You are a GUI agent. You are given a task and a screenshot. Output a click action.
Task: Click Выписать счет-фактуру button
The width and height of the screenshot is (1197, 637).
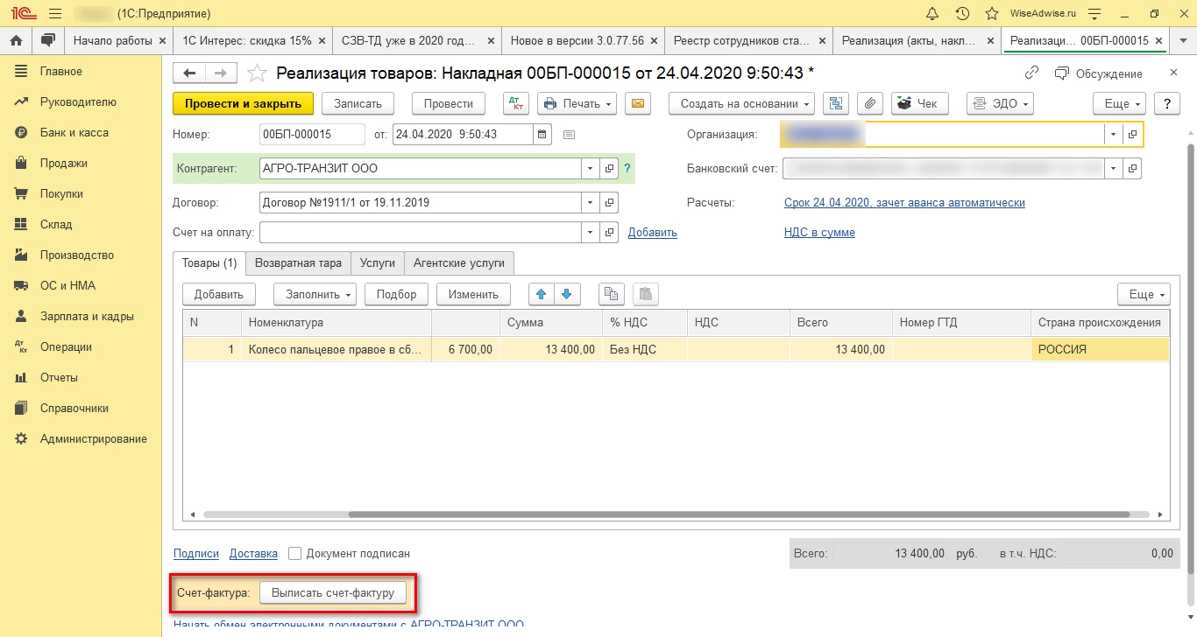333,593
